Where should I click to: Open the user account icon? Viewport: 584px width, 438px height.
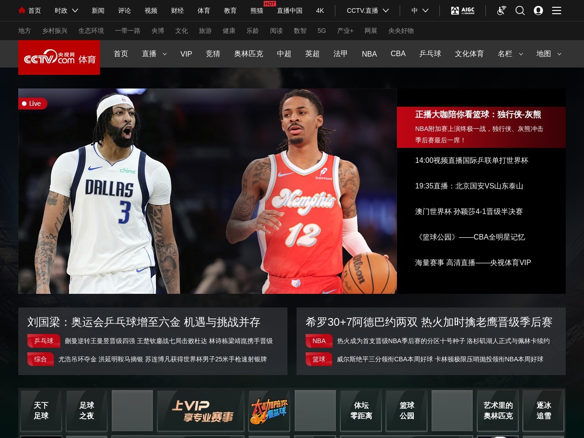(x=538, y=10)
